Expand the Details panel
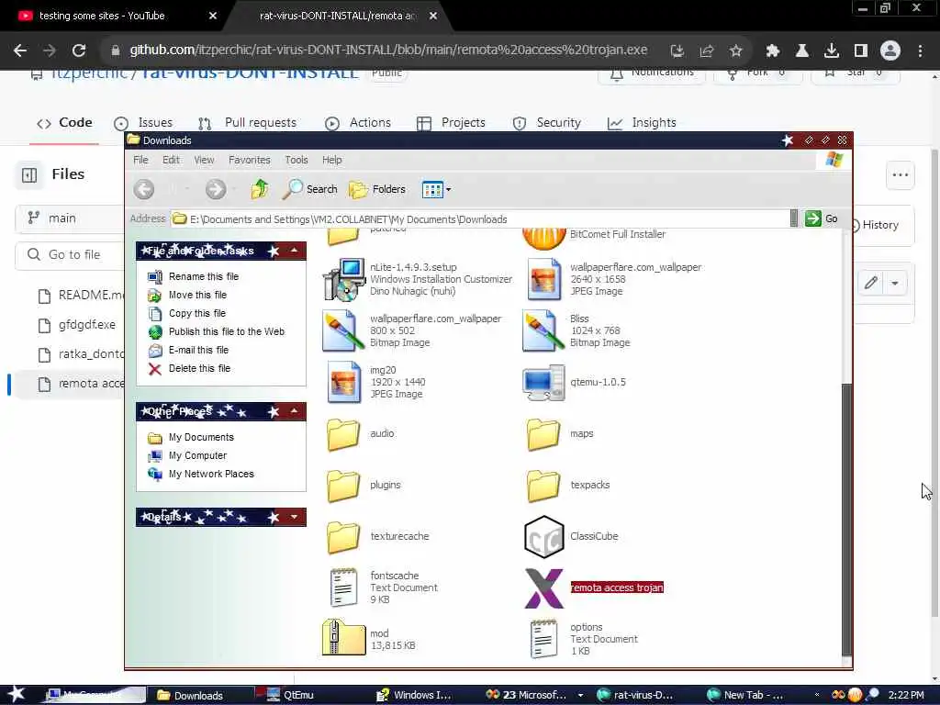Viewport: 940px width, 705px height. [x=295, y=517]
